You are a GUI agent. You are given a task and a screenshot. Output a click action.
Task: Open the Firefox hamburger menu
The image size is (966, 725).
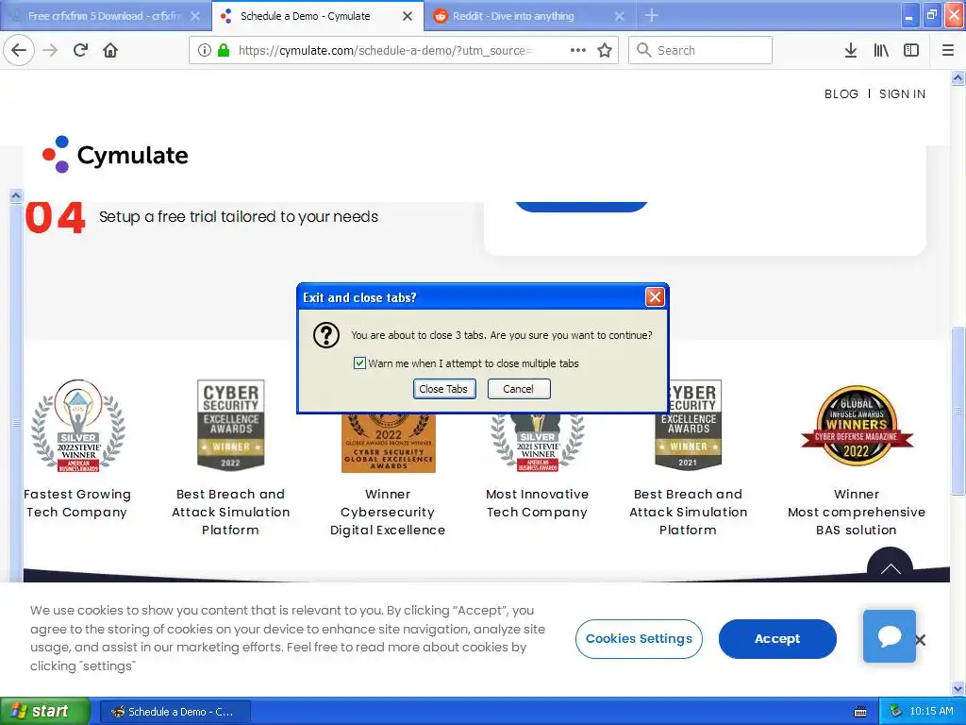point(948,50)
